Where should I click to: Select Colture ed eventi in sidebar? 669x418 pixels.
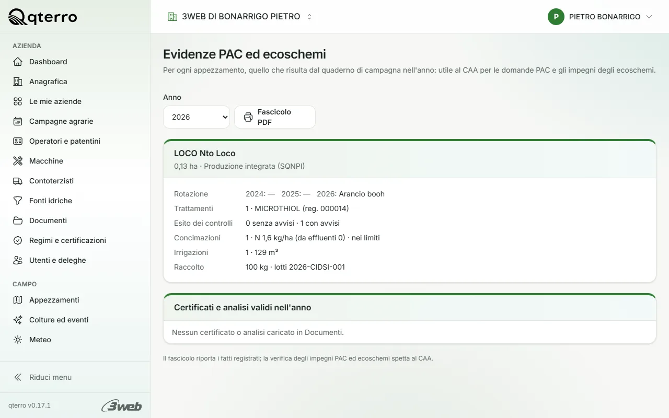(x=75, y=320)
